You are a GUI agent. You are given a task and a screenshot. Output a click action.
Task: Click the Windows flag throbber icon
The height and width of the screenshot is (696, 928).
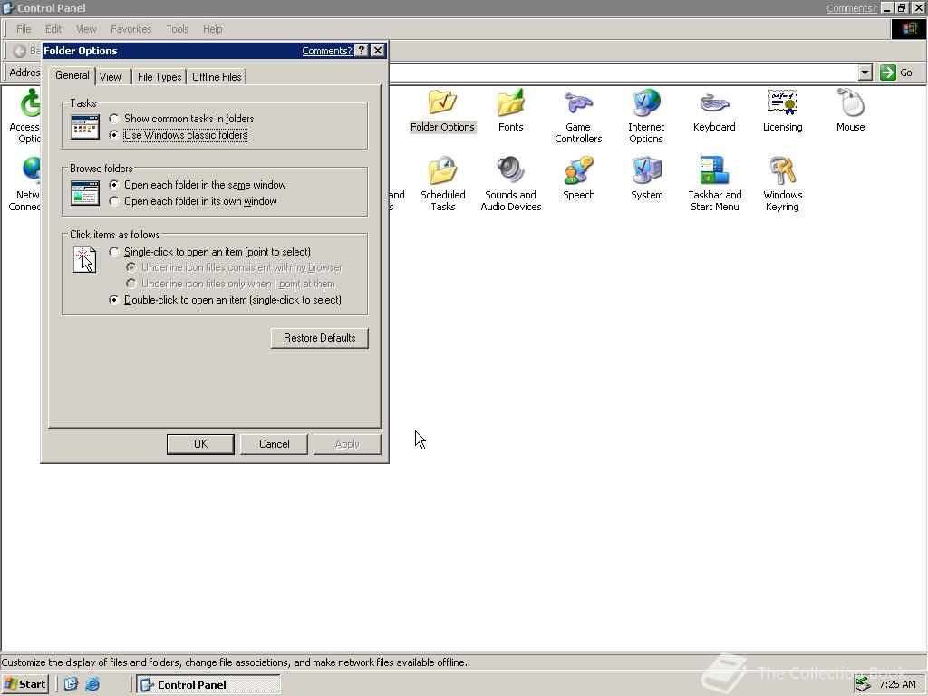coord(908,29)
